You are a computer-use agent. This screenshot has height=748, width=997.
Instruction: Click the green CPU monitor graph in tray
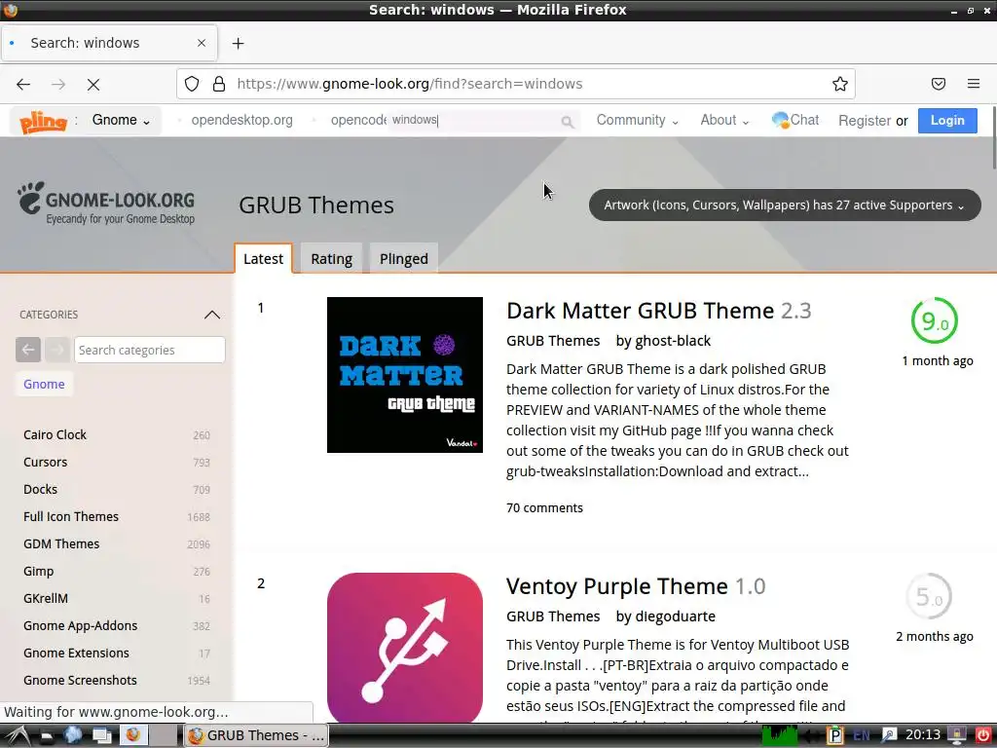780,735
